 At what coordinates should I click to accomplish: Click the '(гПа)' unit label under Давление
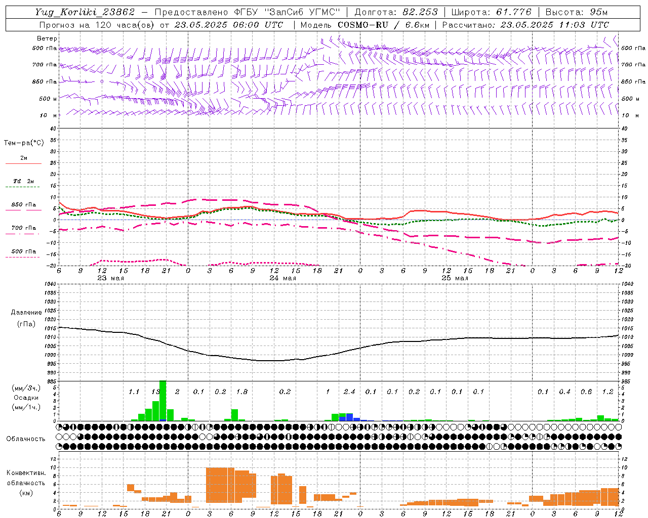click(x=26, y=324)
